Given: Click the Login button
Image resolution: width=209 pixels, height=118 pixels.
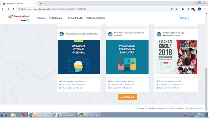Looking at the screenshot, I should point(184,18).
